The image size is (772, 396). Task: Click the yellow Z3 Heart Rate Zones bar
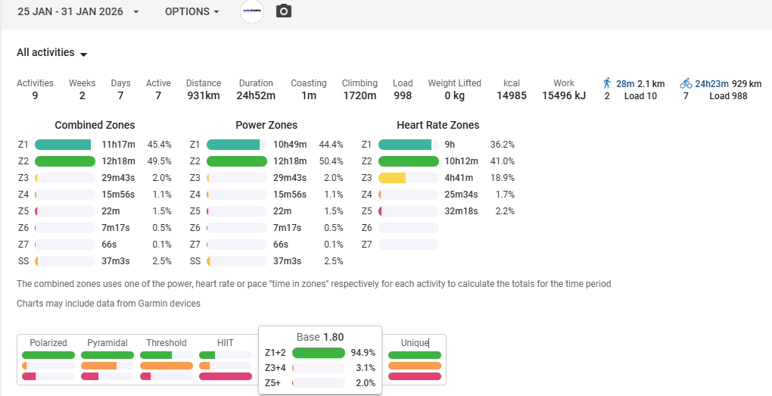pyautogui.click(x=392, y=178)
